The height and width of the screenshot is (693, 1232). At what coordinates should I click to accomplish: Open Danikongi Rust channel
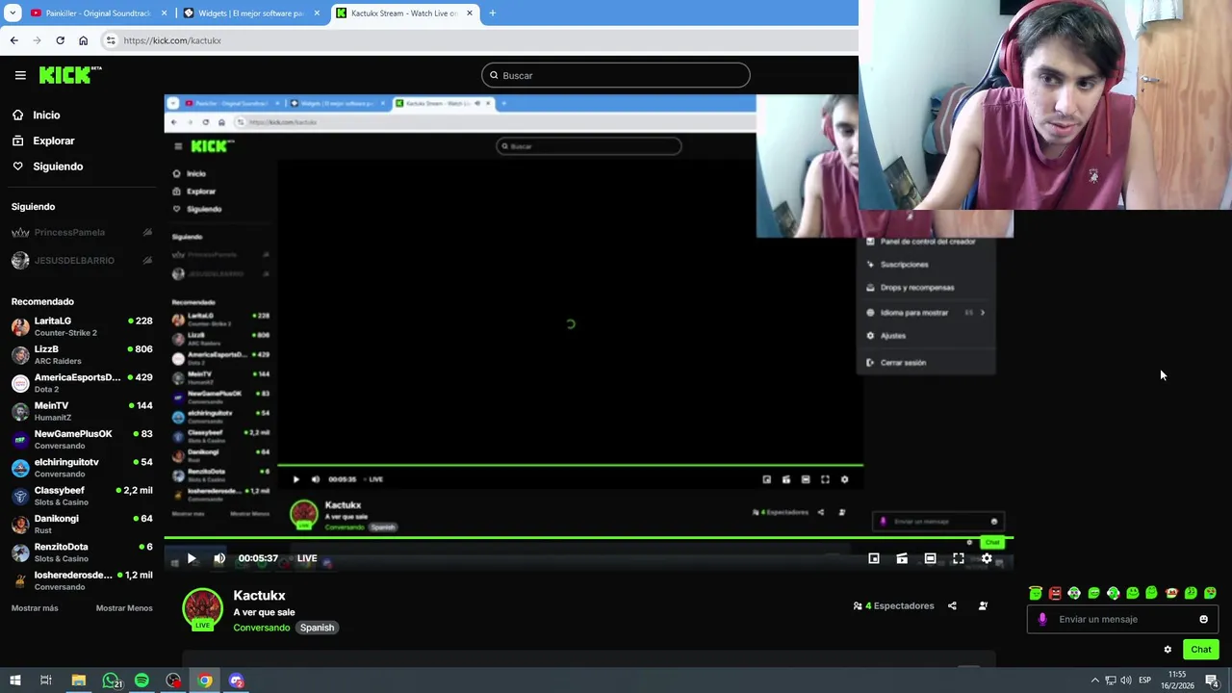click(82, 524)
